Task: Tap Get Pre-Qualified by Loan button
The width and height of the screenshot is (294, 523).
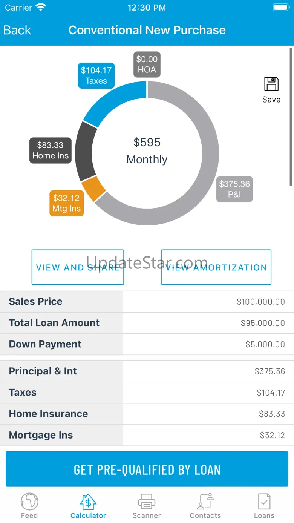Action: tap(147, 469)
